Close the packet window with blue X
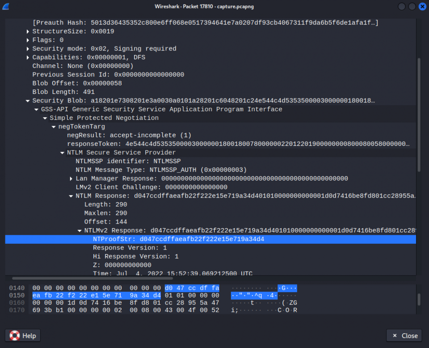Screen dimensions: 429x348 coord(422,6)
